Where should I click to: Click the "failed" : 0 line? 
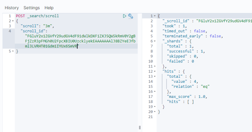tap(180, 61)
